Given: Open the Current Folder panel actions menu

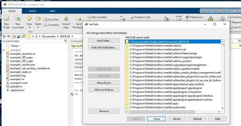Looking at the screenshot, I should [66, 41].
